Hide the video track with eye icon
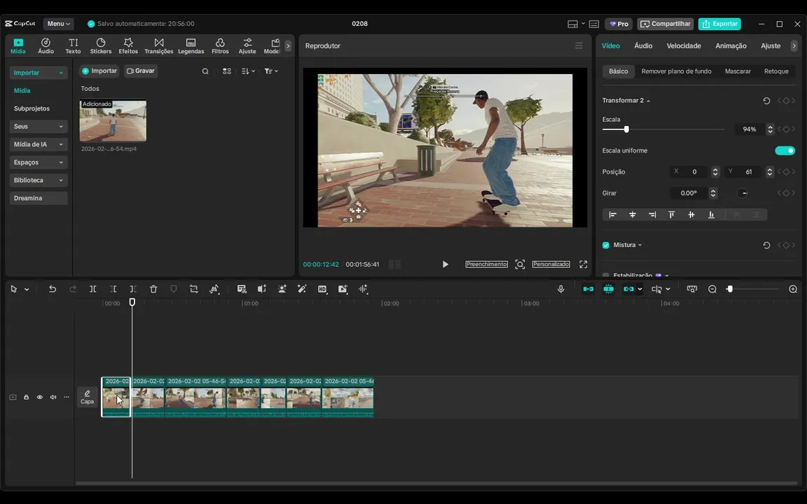Screen dimensions: 807x504 click(40, 398)
